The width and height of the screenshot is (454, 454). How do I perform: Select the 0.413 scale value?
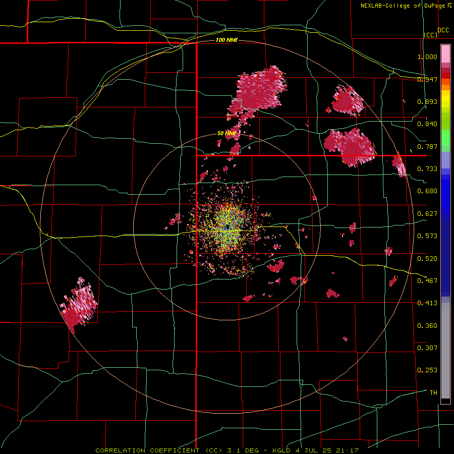pos(427,303)
